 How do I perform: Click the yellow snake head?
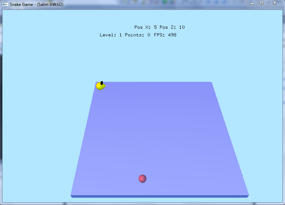(101, 86)
